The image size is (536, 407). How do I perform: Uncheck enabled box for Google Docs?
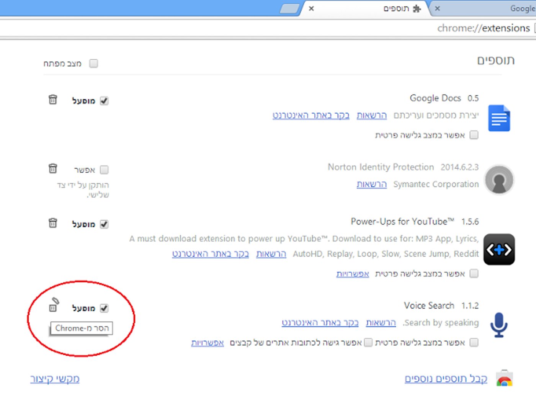(x=104, y=101)
